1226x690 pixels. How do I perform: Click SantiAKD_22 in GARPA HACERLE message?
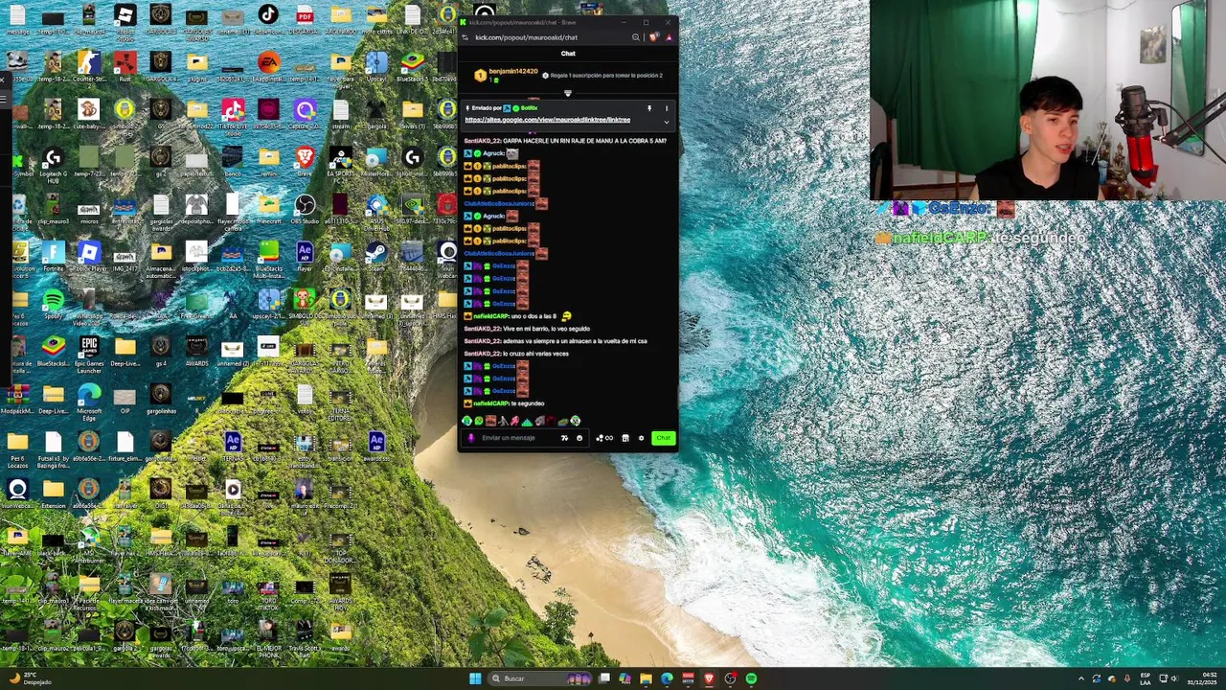pyautogui.click(x=483, y=141)
